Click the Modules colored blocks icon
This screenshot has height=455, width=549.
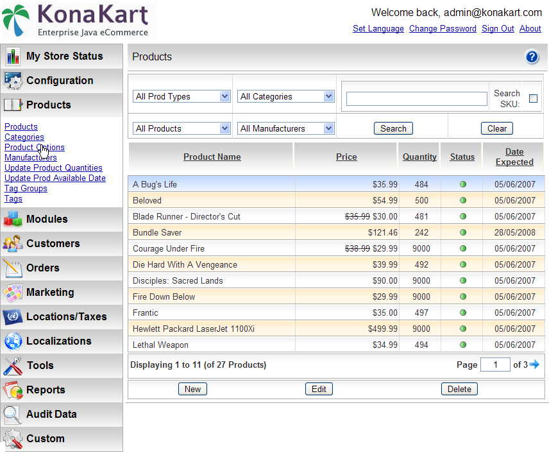tap(13, 219)
